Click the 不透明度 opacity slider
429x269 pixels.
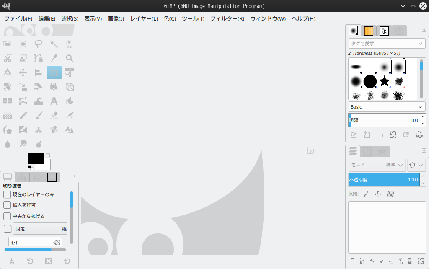click(x=384, y=180)
